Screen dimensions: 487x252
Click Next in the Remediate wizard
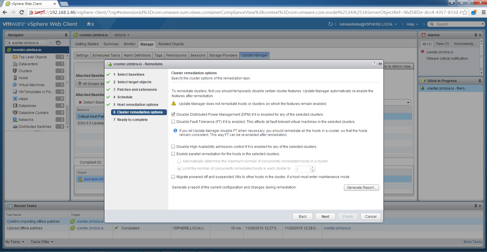point(325,217)
